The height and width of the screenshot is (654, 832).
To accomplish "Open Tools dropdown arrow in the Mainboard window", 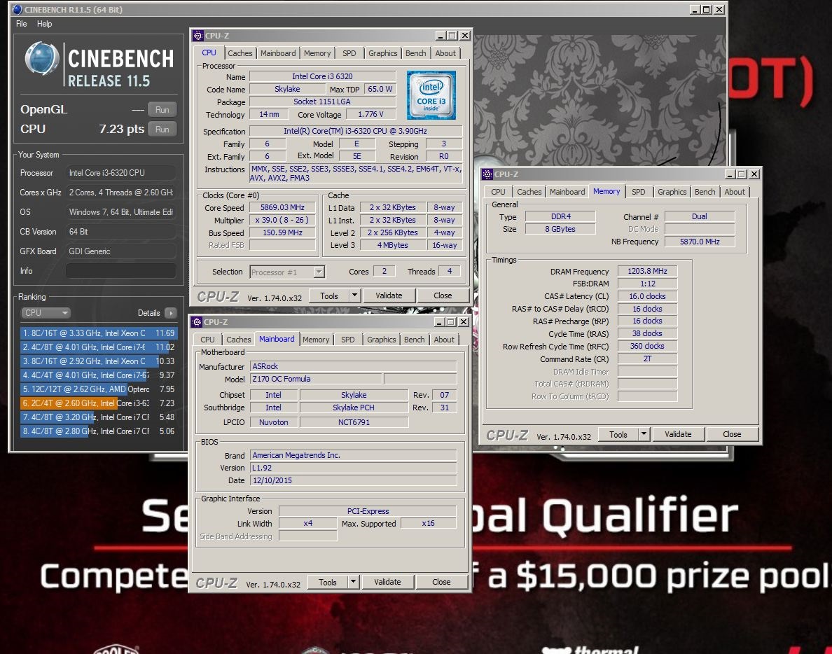I will 354,582.
